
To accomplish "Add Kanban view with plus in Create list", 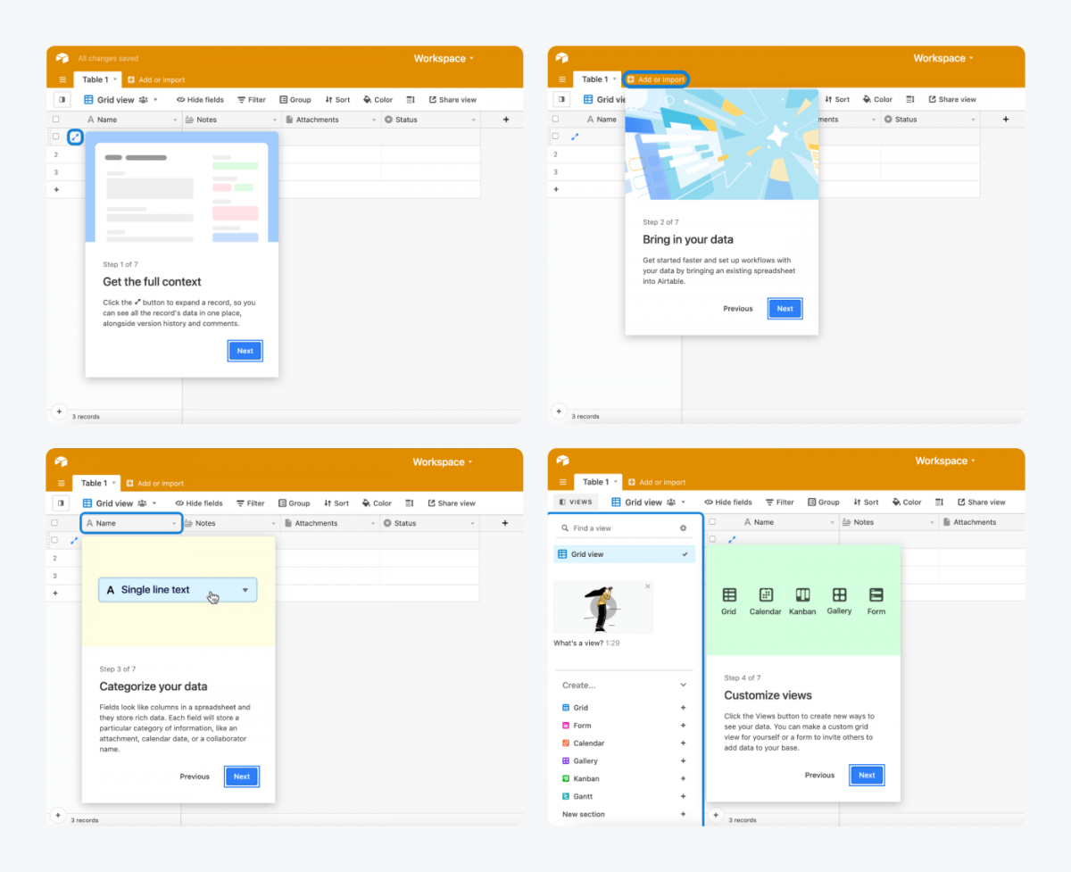I will pyautogui.click(x=684, y=779).
